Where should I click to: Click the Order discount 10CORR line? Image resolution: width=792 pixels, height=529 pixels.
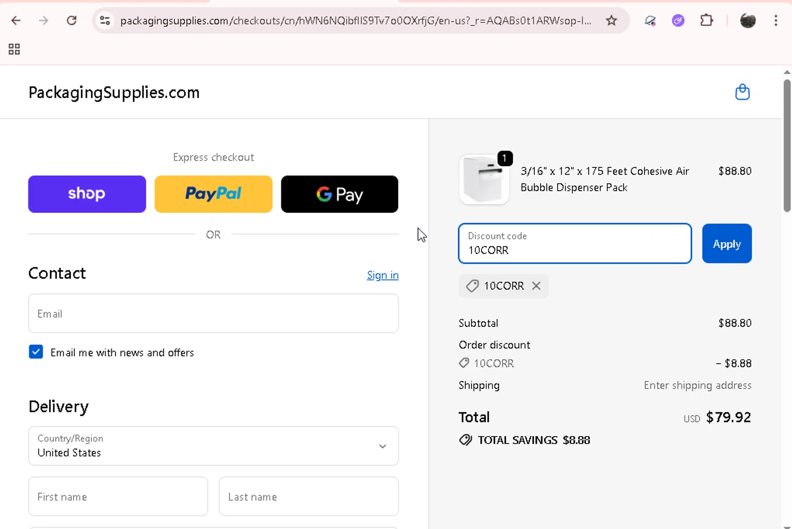[x=605, y=363]
